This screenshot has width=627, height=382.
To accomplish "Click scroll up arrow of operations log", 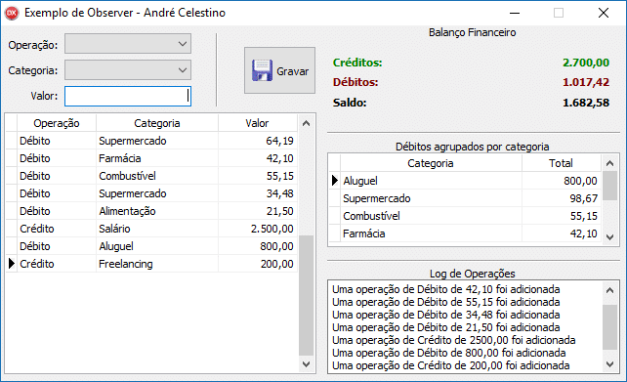I will pos(609,290).
